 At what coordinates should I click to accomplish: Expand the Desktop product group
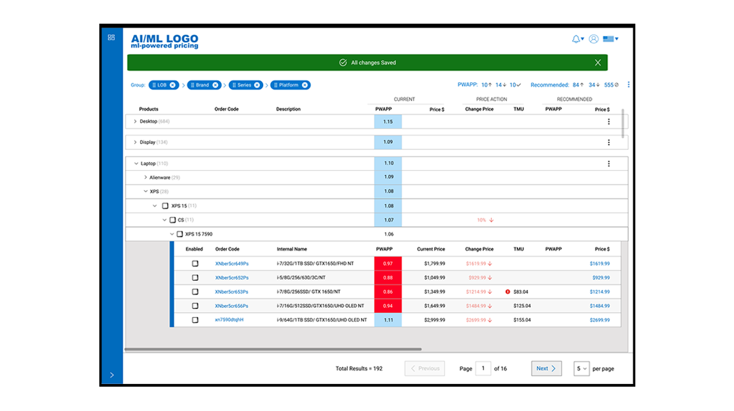pyautogui.click(x=135, y=122)
